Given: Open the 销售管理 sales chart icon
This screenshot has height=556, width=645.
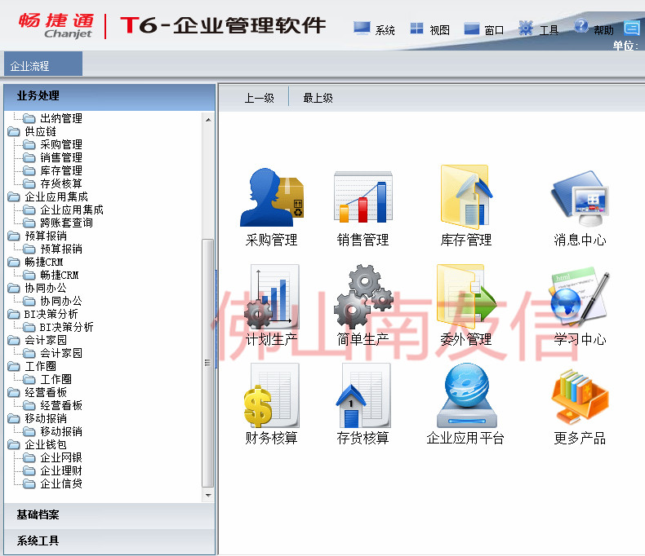Looking at the screenshot, I should tap(363, 197).
